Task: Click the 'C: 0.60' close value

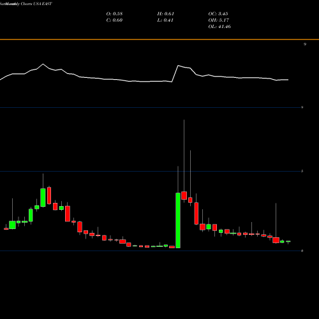Action: point(114,20)
